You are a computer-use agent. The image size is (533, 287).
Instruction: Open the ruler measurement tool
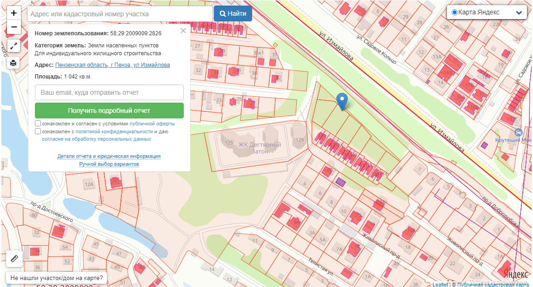[14, 258]
